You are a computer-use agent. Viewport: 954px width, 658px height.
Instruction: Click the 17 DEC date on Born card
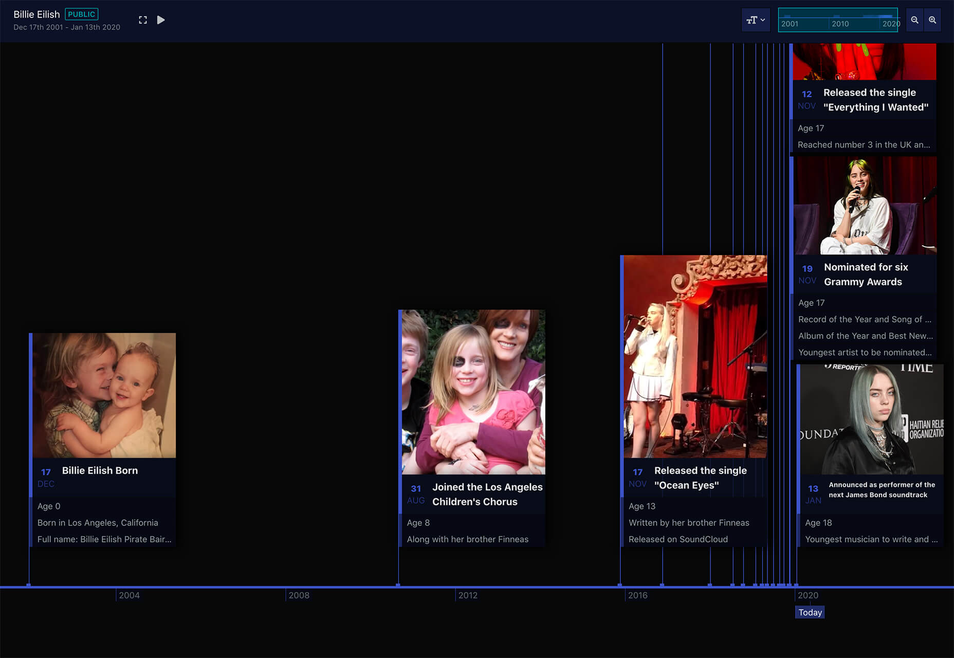coord(46,478)
